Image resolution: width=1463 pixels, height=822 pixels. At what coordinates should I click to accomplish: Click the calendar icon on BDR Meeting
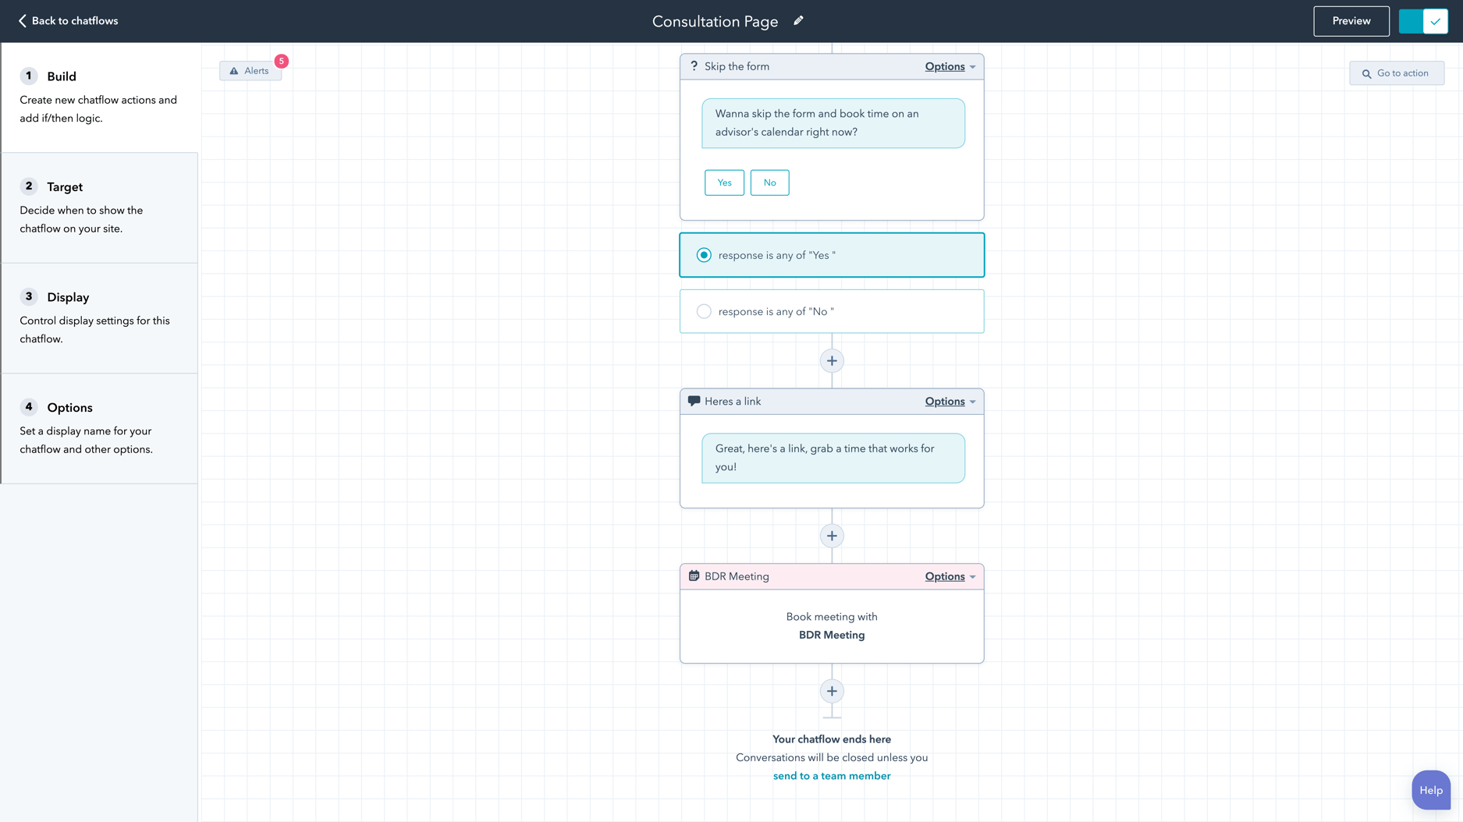[694, 576]
